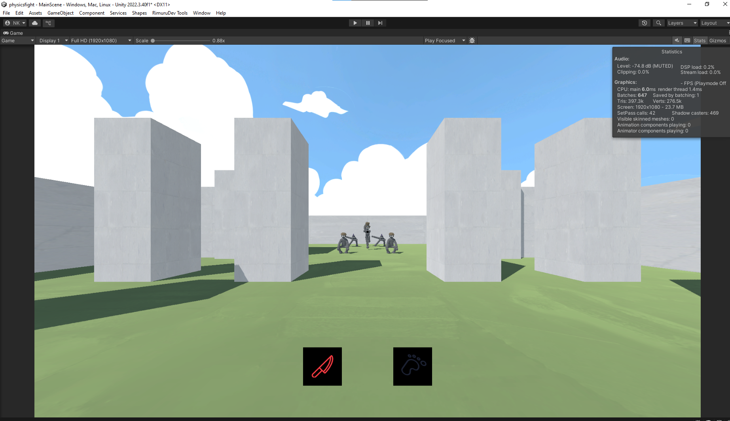Viewport: 730px width, 421px height.
Task: Open the version control icon
Action: (48, 23)
